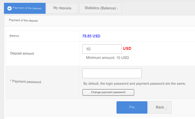
Task: Click the blue Pay button
Action: [132, 107]
